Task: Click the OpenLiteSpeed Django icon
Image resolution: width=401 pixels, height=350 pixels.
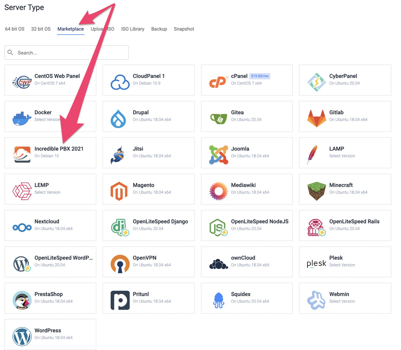Action: [120, 228]
